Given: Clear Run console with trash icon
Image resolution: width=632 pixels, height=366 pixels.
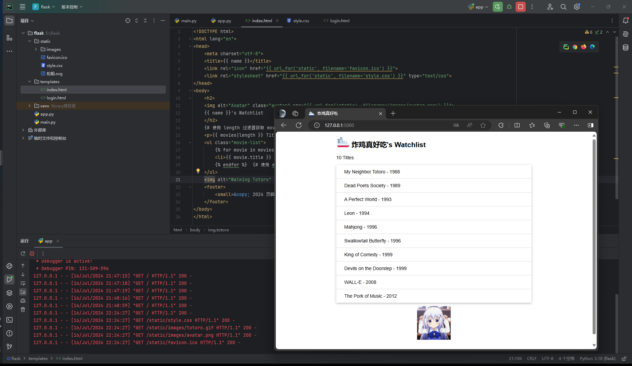Looking at the screenshot, I should (x=23, y=309).
